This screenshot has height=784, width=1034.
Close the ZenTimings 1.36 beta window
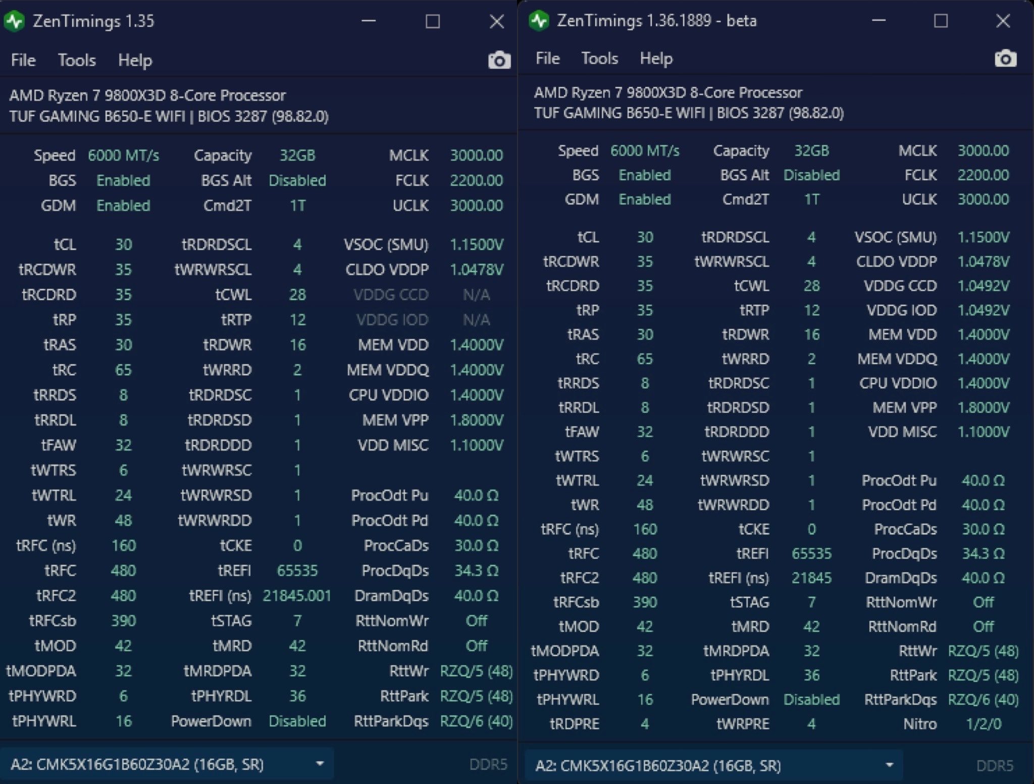point(1003,21)
